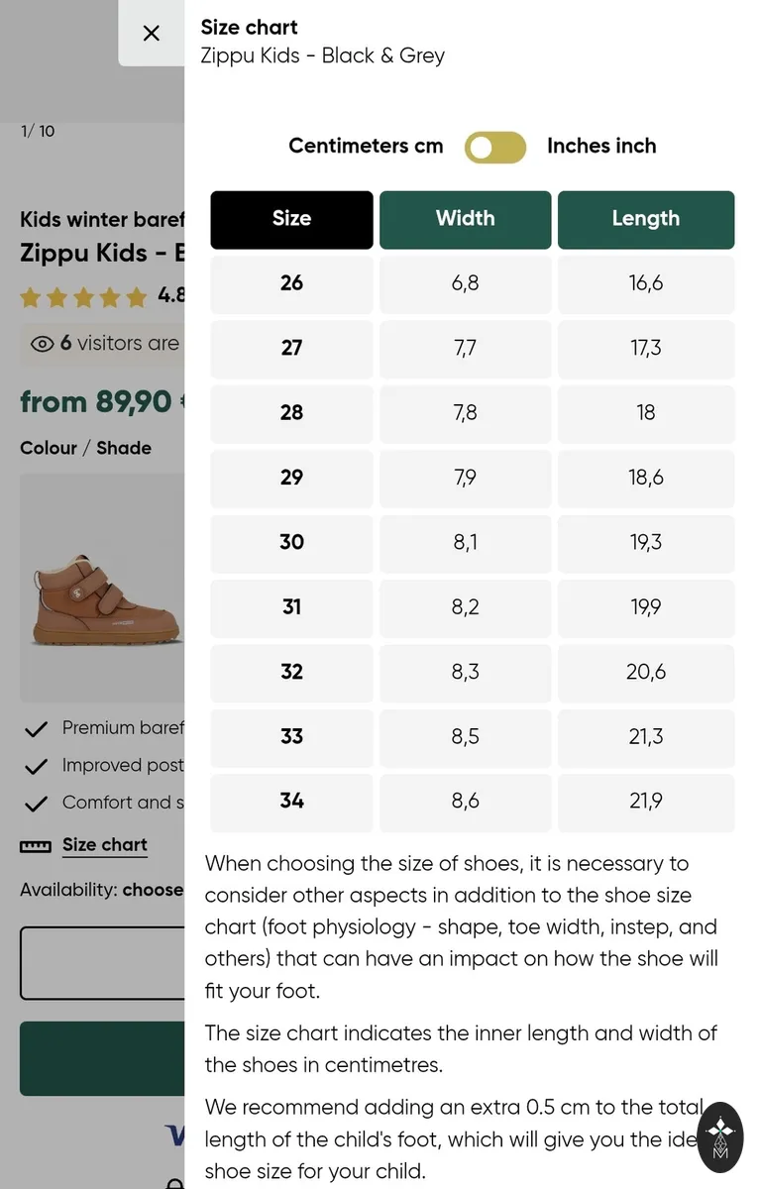The width and height of the screenshot is (760, 1189).
Task: Click the eye visitors icon
Action: pos(42,344)
